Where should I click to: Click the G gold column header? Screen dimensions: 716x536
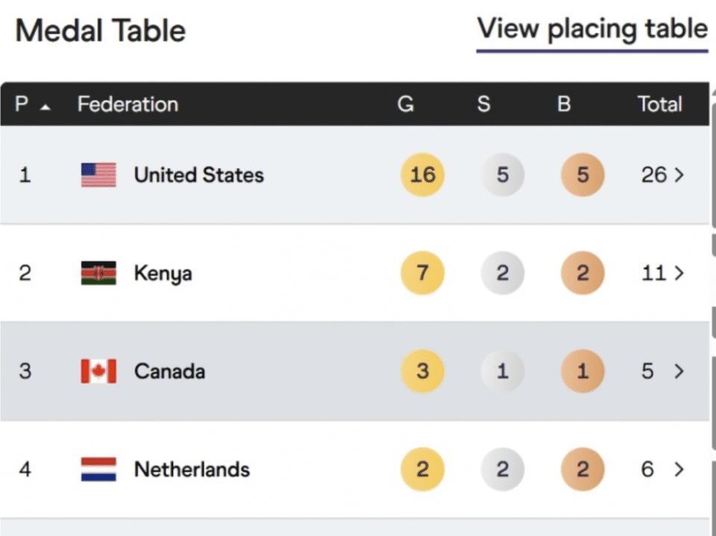click(405, 104)
